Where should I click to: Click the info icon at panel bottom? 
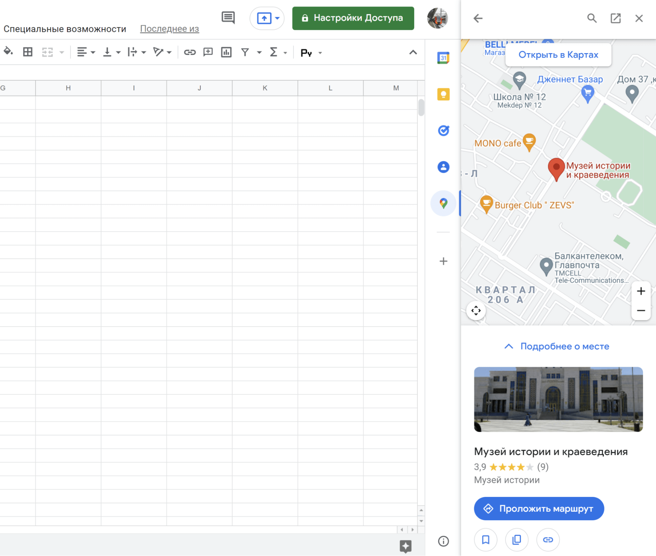point(443,541)
